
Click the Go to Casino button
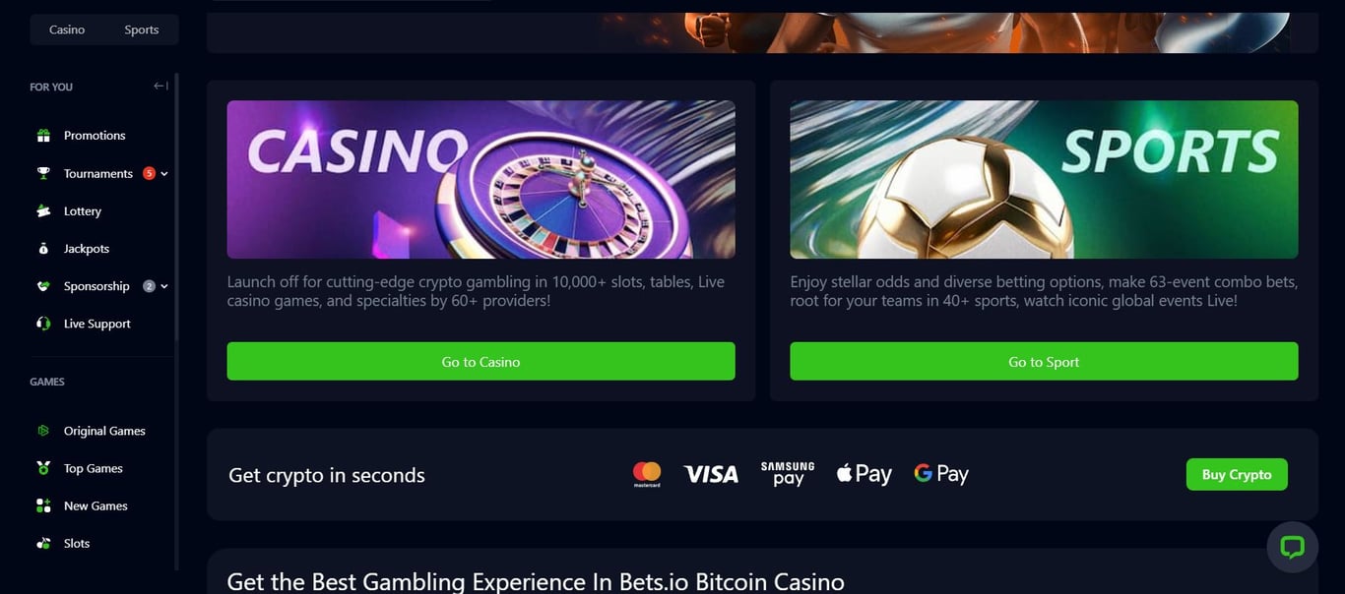click(480, 361)
